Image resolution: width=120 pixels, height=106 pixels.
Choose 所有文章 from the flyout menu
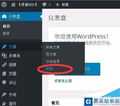[53, 47]
